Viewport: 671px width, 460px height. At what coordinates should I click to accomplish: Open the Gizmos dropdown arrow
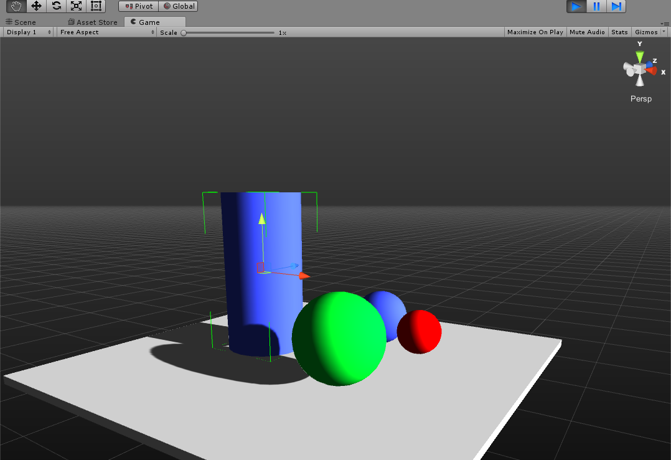pos(664,32)
